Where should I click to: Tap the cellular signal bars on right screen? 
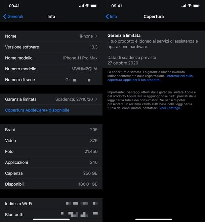pos(184,6)
